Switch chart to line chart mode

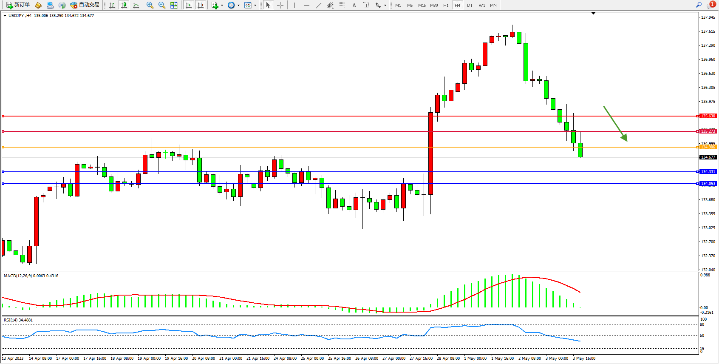136,5
